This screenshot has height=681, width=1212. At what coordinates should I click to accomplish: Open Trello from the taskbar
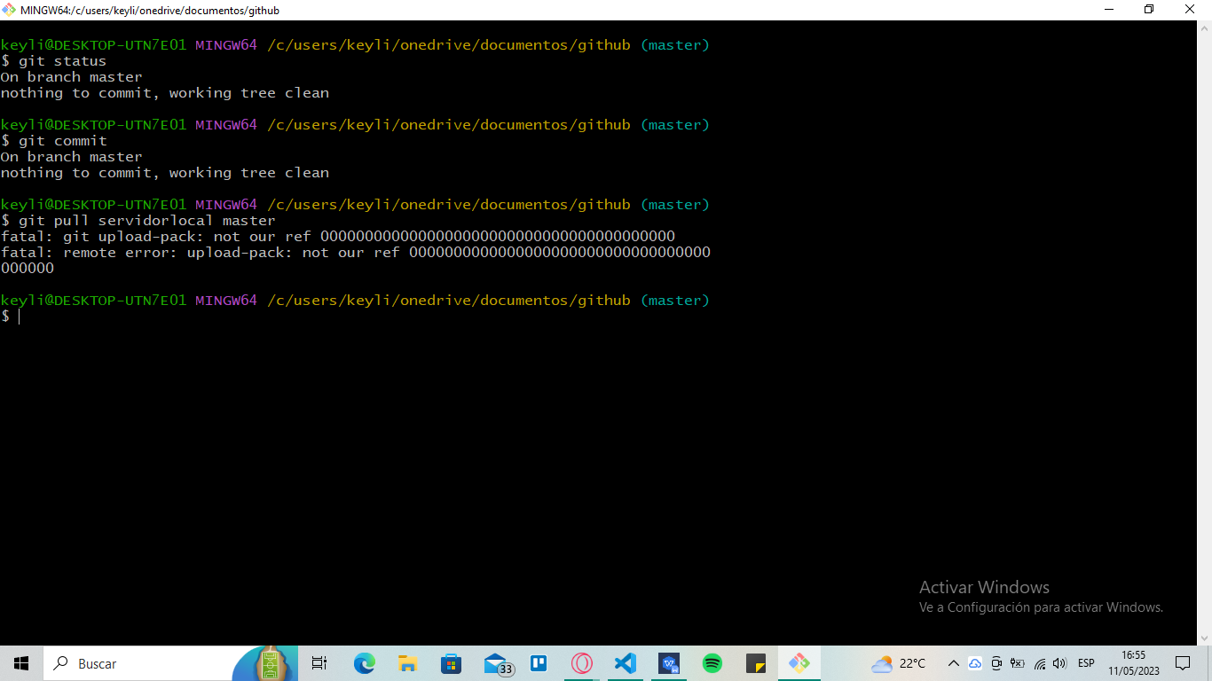point(538,663)
